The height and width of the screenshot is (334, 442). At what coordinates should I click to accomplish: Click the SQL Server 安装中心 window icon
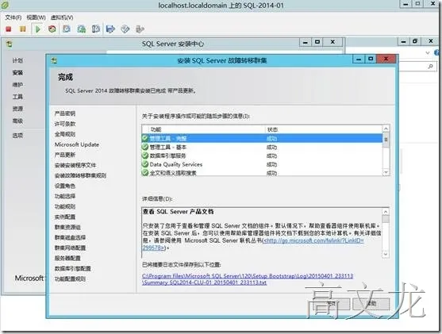[x=10, y=44]
